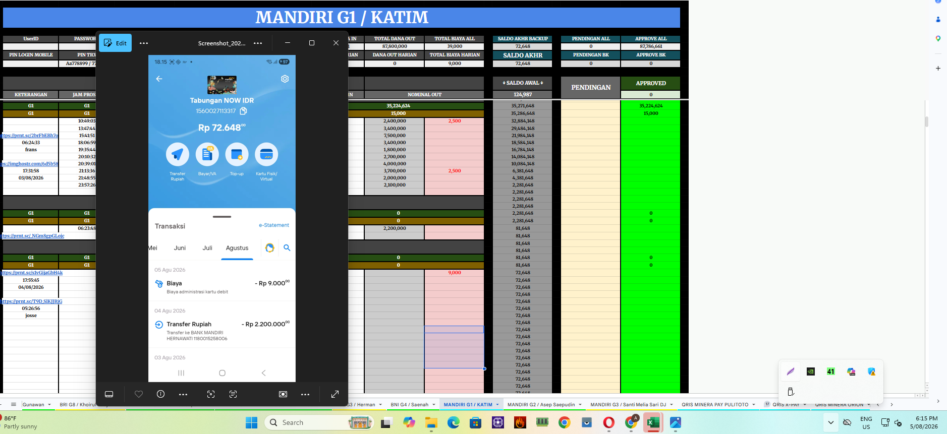Open the ellipsis menu next to the info icon

(183, 394)
